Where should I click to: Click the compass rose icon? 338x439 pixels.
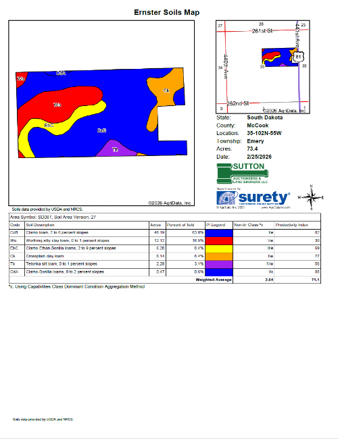[311, 197]
